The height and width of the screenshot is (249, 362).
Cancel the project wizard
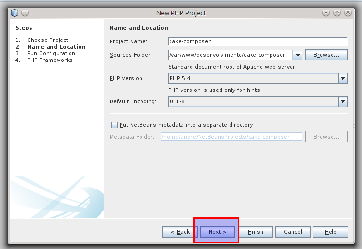(x=293, y=232)
